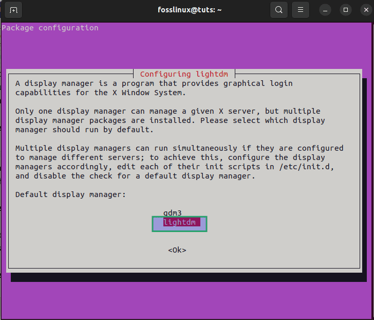The height and width of the screenshot is (320, 374).
Task: Open the hamburger menu in the title bar
Action: pyautogui.click(x=301, y=10)
